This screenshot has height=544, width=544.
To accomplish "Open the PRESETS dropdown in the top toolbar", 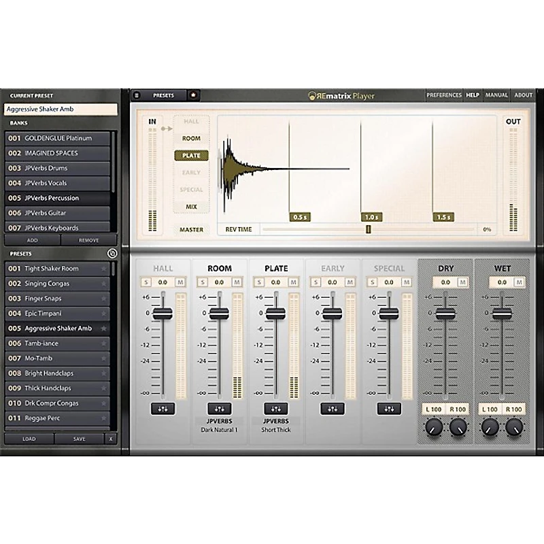I will 163,95.
